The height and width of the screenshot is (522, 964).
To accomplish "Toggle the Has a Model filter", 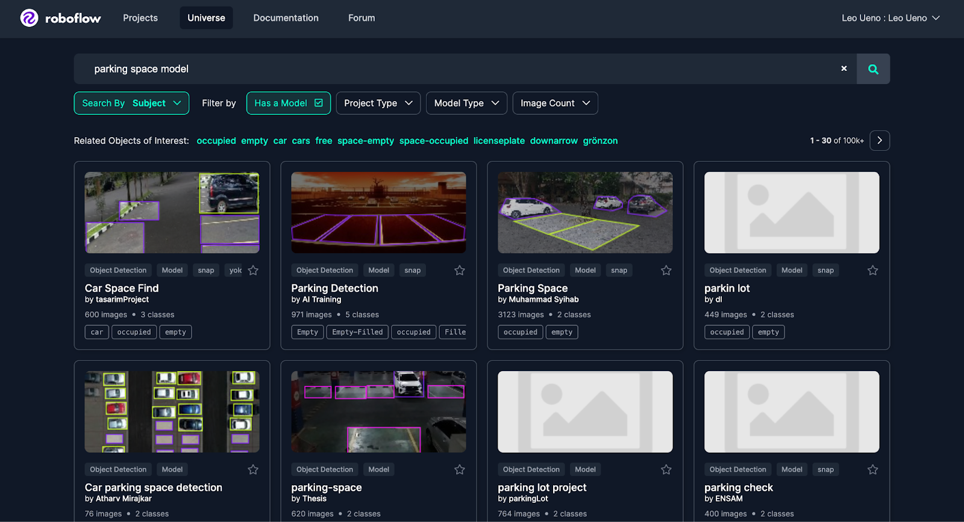I will pos(289,103).
